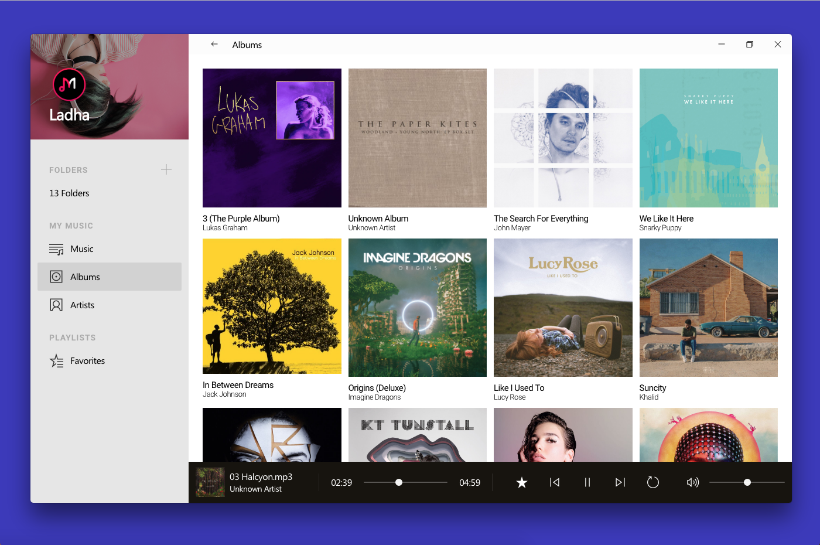Click the 'Jack Johnson' artist name
This screenshot has width=820, height=545.
pyautogui.click(x=224, y=394)
